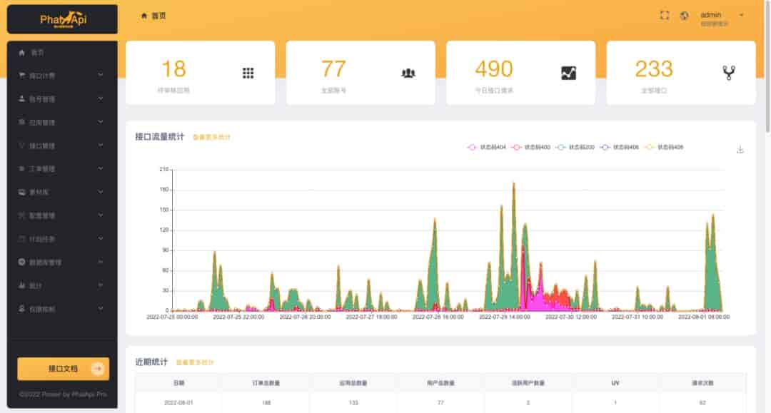The image size is (771, 413).
Task: Click the arrow icon on 接口文档 button
Action: 98,368
